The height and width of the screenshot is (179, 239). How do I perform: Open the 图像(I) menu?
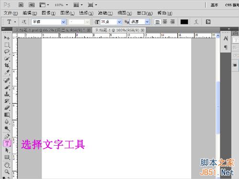(x=49, y=13)
